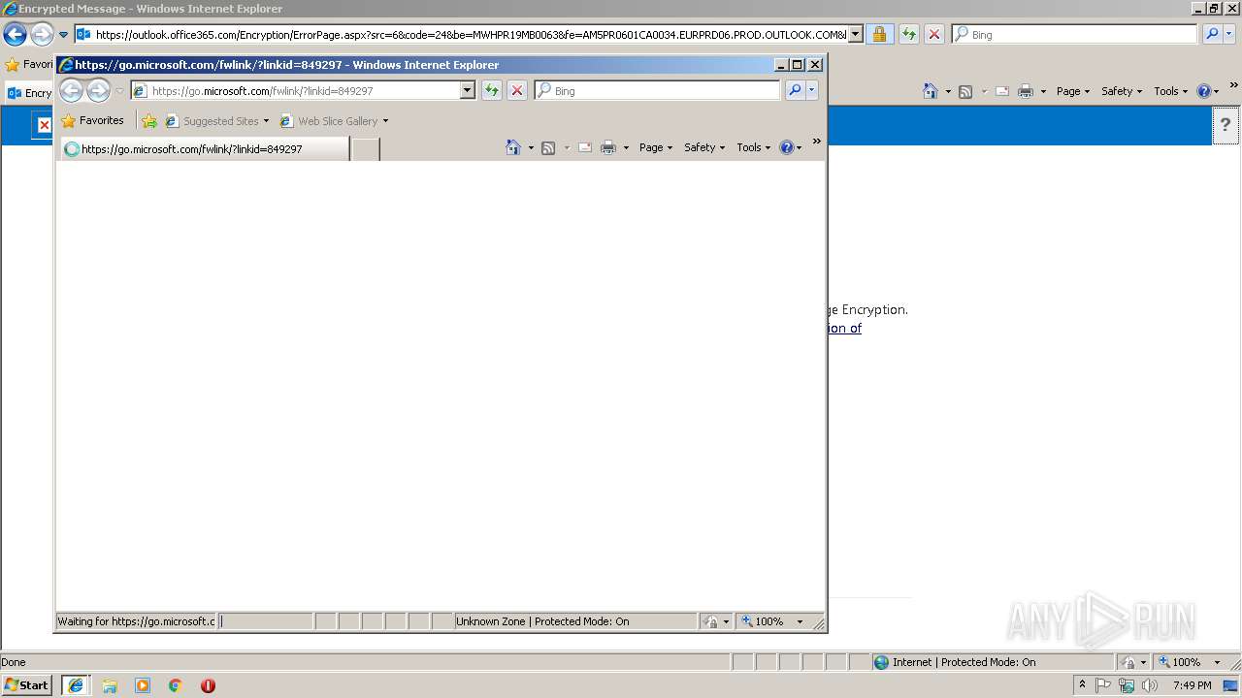
Task: Stop loading in Encrypted Message window
Action: (934, 34)
